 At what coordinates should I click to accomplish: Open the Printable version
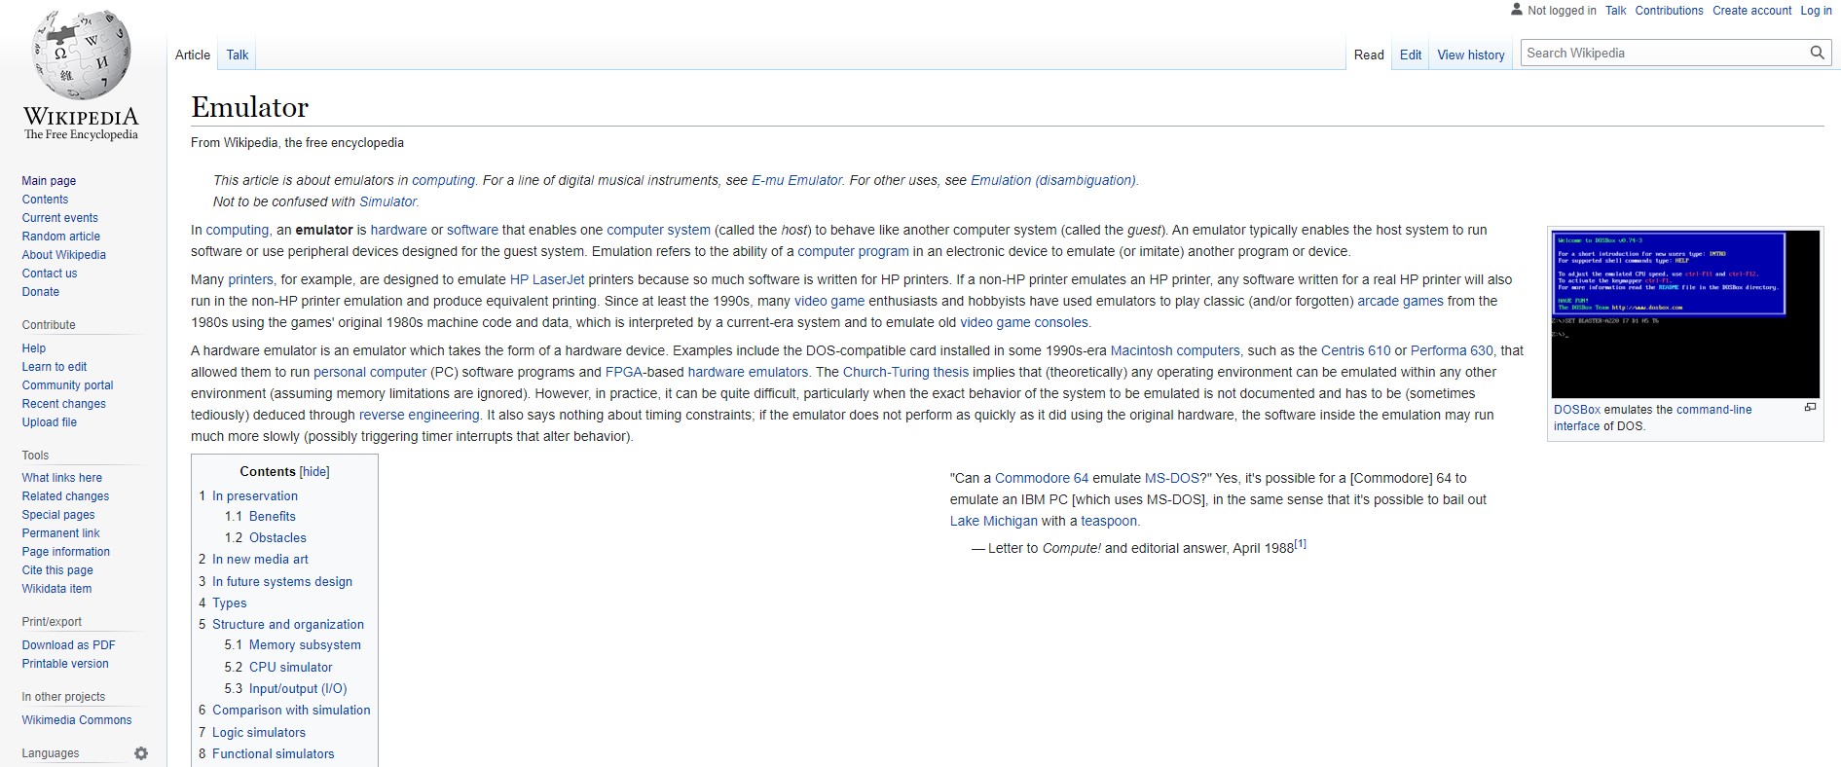point(65,664)
